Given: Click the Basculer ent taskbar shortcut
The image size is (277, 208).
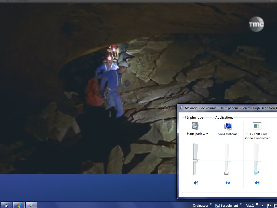Looking at the screenshot, I should coord(227,206).
